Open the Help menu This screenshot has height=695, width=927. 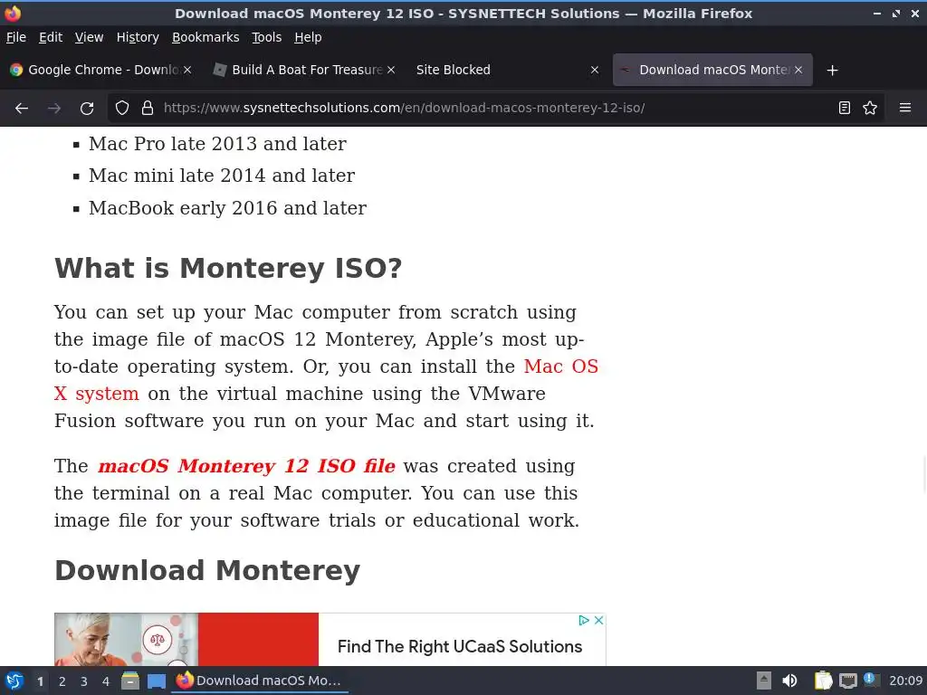308,37
